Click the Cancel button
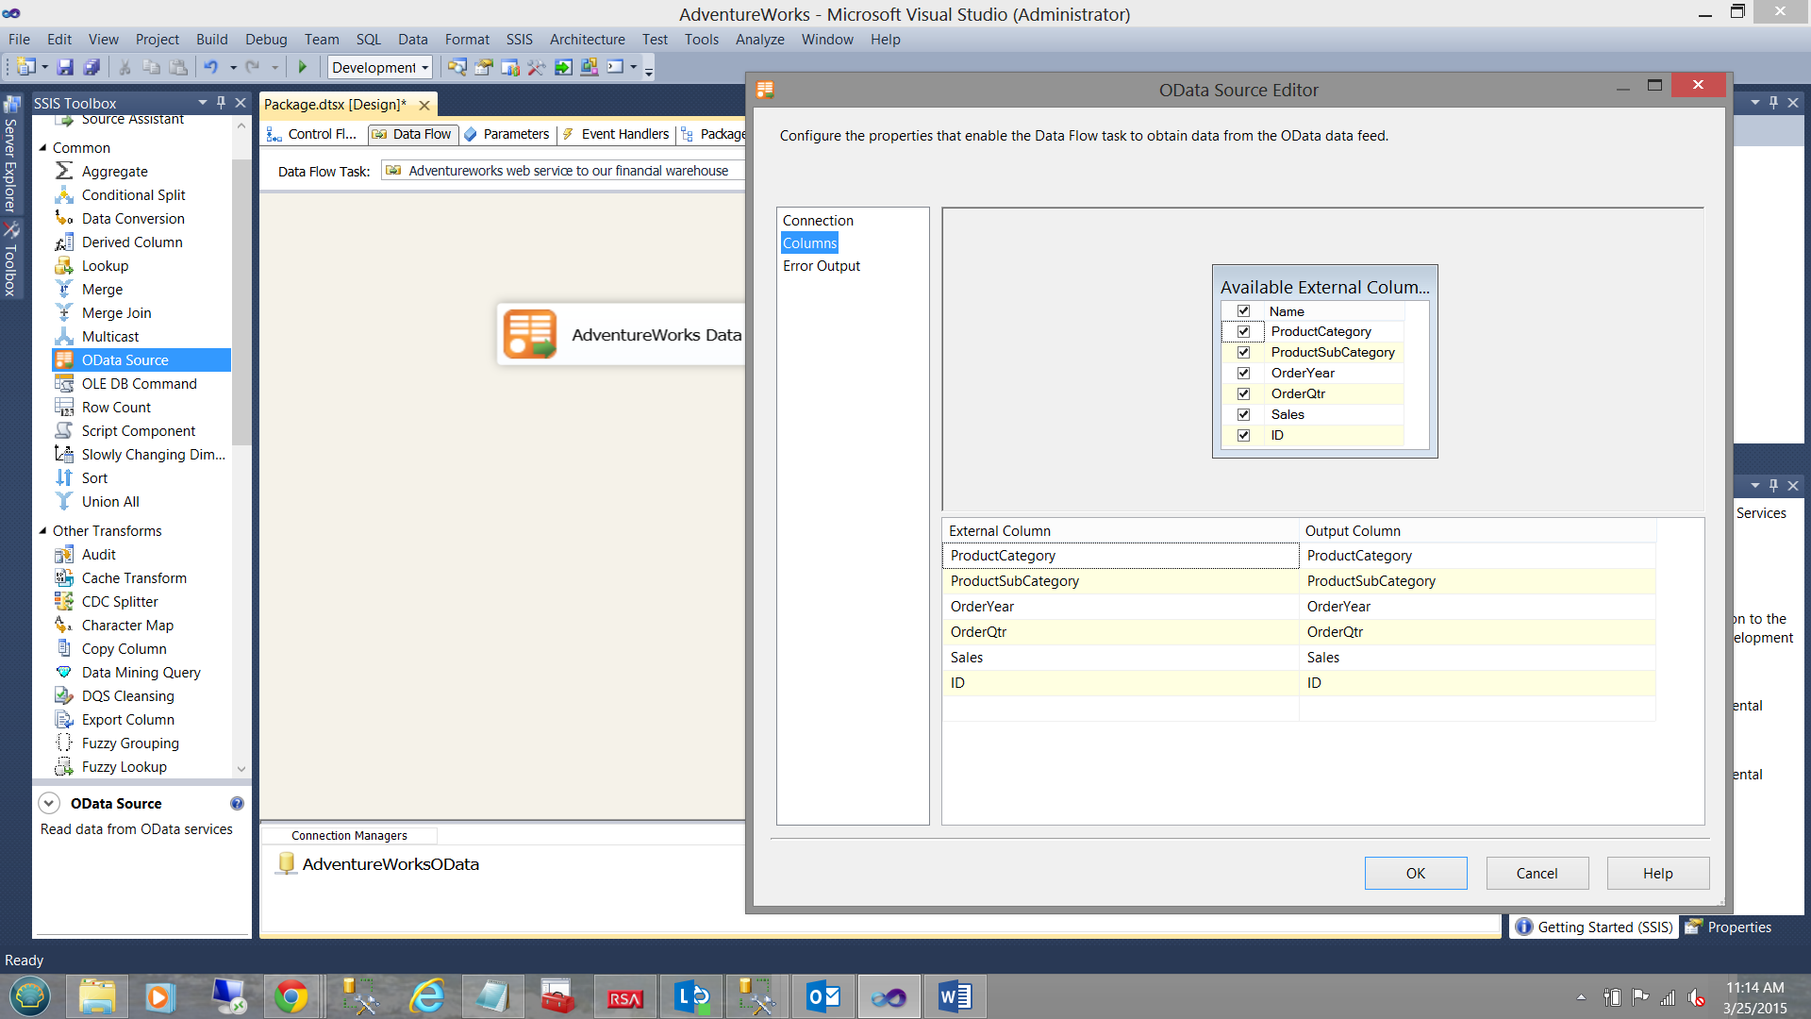1811x1019 pixels. (x=1537, y=873)
